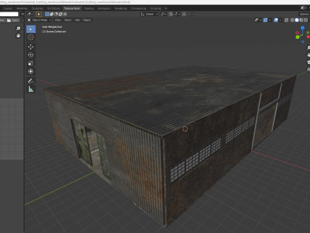
Task: Click the Options button
Action: (304, 14)
